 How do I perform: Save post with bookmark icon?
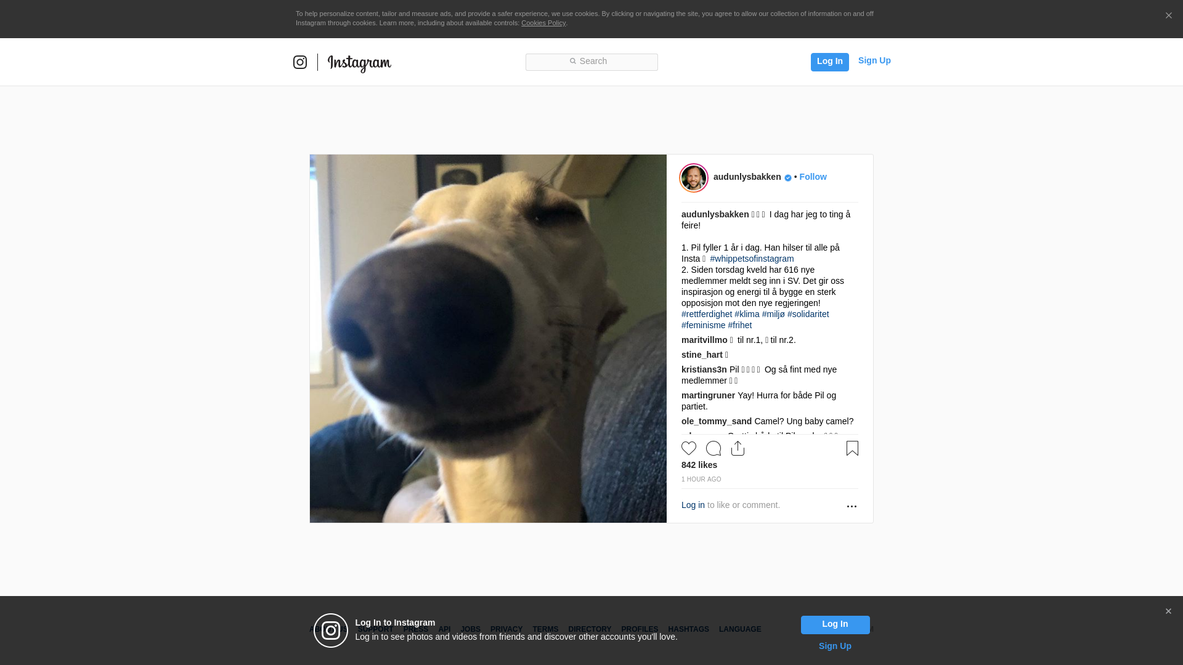(852, 448)
